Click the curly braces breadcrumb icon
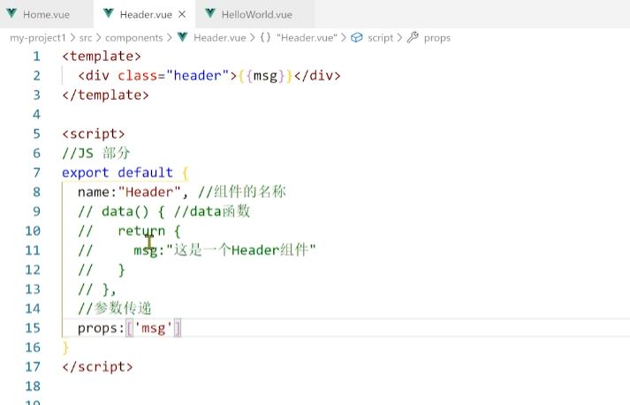The width and height of the screenshot is (630, 405). point(265,38)
